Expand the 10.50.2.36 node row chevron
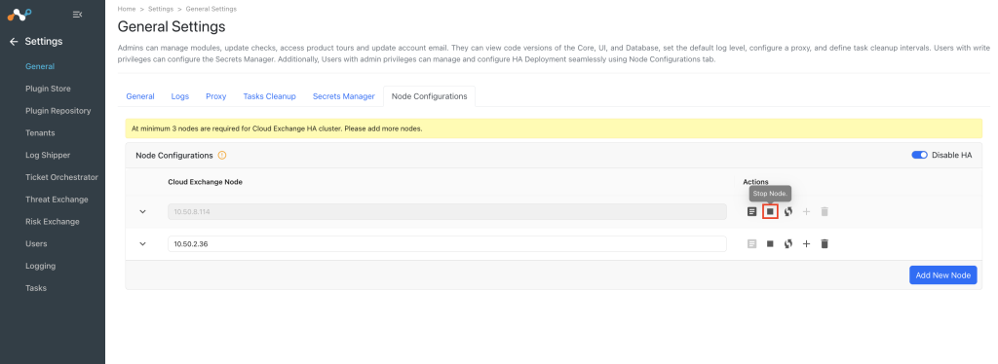Viewport: 998px width, 364px height. (142, 243)
